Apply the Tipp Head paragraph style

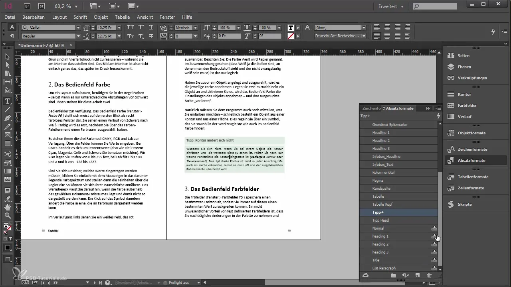(399, 220)
